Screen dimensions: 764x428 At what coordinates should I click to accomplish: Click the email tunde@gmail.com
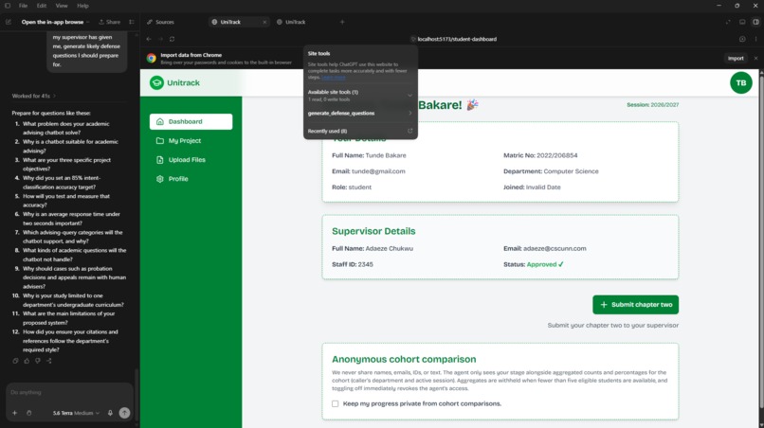378,171
